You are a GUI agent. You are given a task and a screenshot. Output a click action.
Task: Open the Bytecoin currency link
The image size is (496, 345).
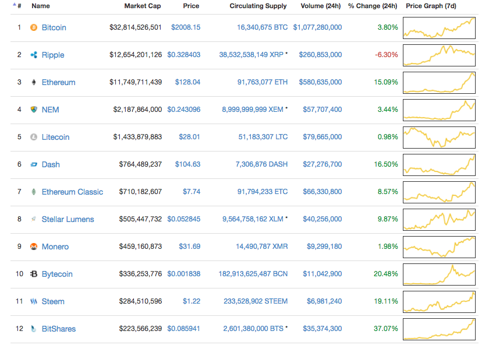[x=57, y=274]
